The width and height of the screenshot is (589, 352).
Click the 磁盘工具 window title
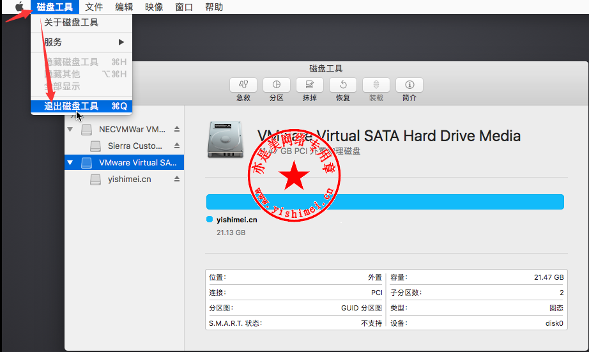[x=326, y=68]
